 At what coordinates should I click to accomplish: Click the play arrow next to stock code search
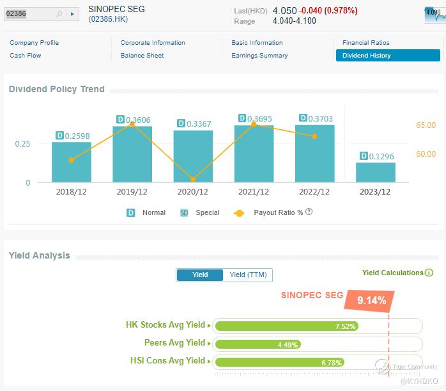click(72, 13)
